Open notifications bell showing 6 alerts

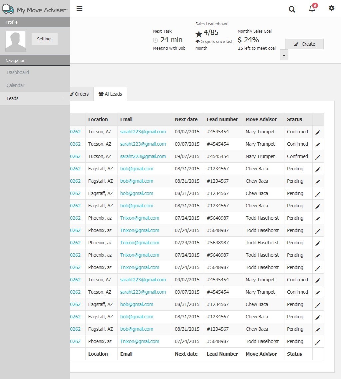[x=312, y=9]
